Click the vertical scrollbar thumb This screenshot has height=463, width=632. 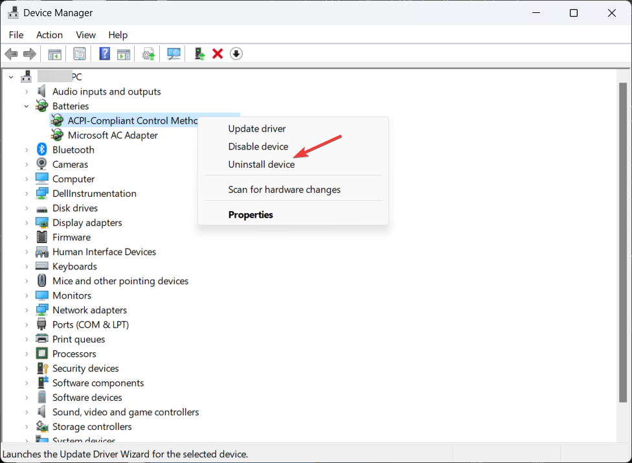(623, 242)
